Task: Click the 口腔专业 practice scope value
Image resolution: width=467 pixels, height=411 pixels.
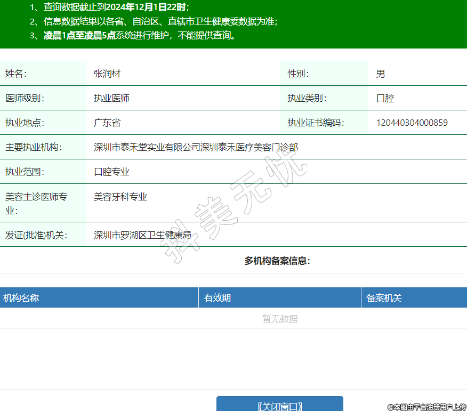Action: [x=112, y=172]
